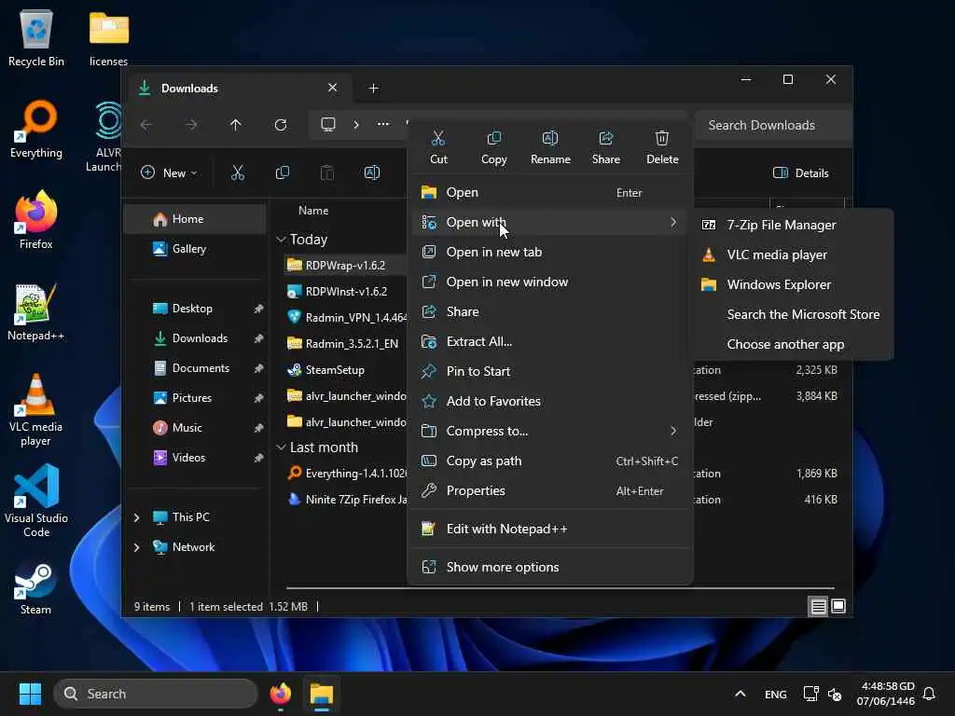Open Recycle Bin on desktop
The image size is (955, 716).
click(36, 36)
